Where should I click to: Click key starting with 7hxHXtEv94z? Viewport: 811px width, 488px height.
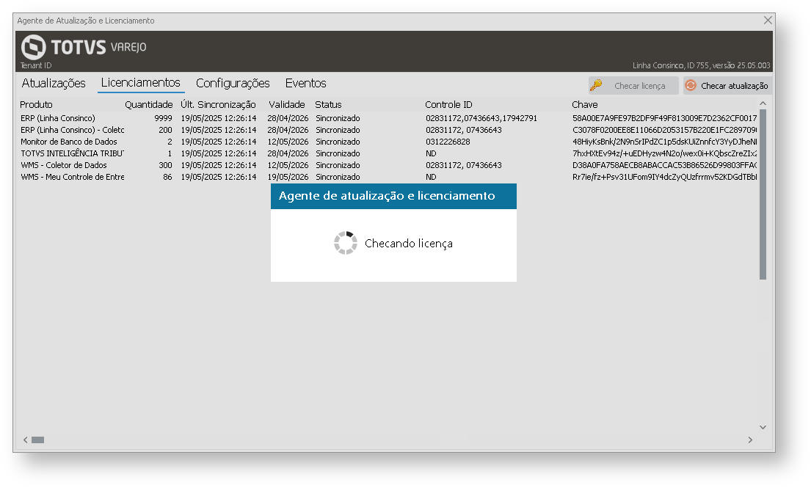pyautogui.click(x=665, y=153)
